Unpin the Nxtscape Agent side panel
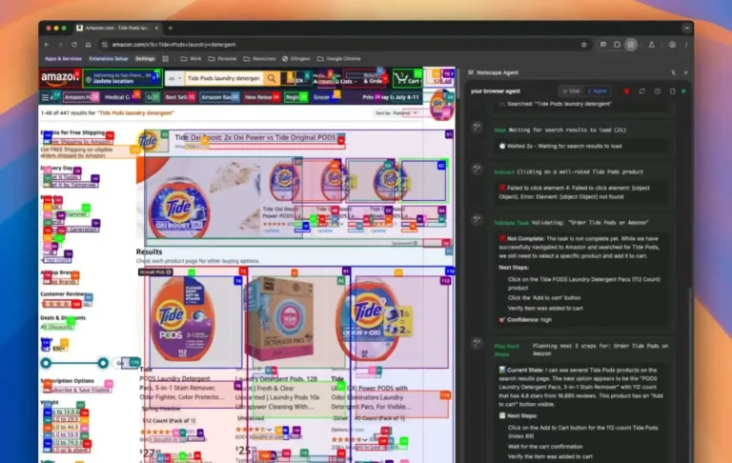This screenshot has width=732, height=463. (x=673, y=72)
